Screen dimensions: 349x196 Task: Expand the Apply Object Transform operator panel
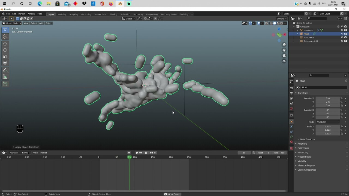point(26,147)
